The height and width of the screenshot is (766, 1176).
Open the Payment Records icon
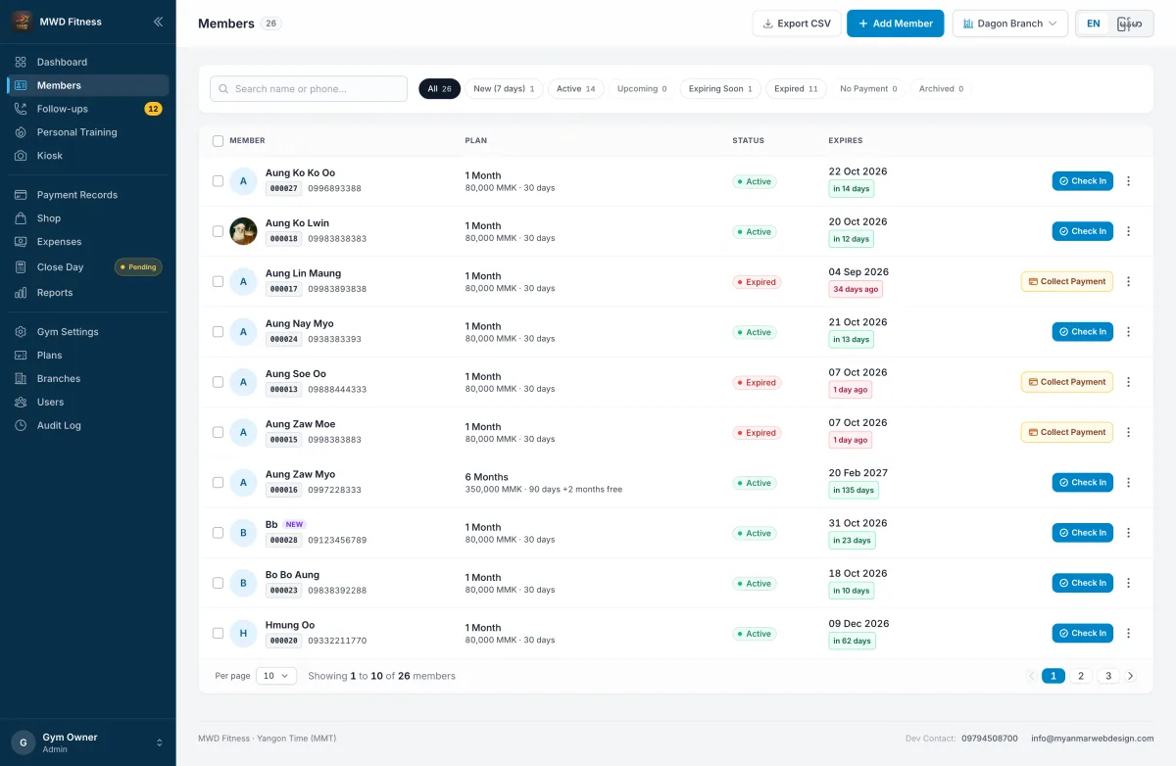[21, 195]
